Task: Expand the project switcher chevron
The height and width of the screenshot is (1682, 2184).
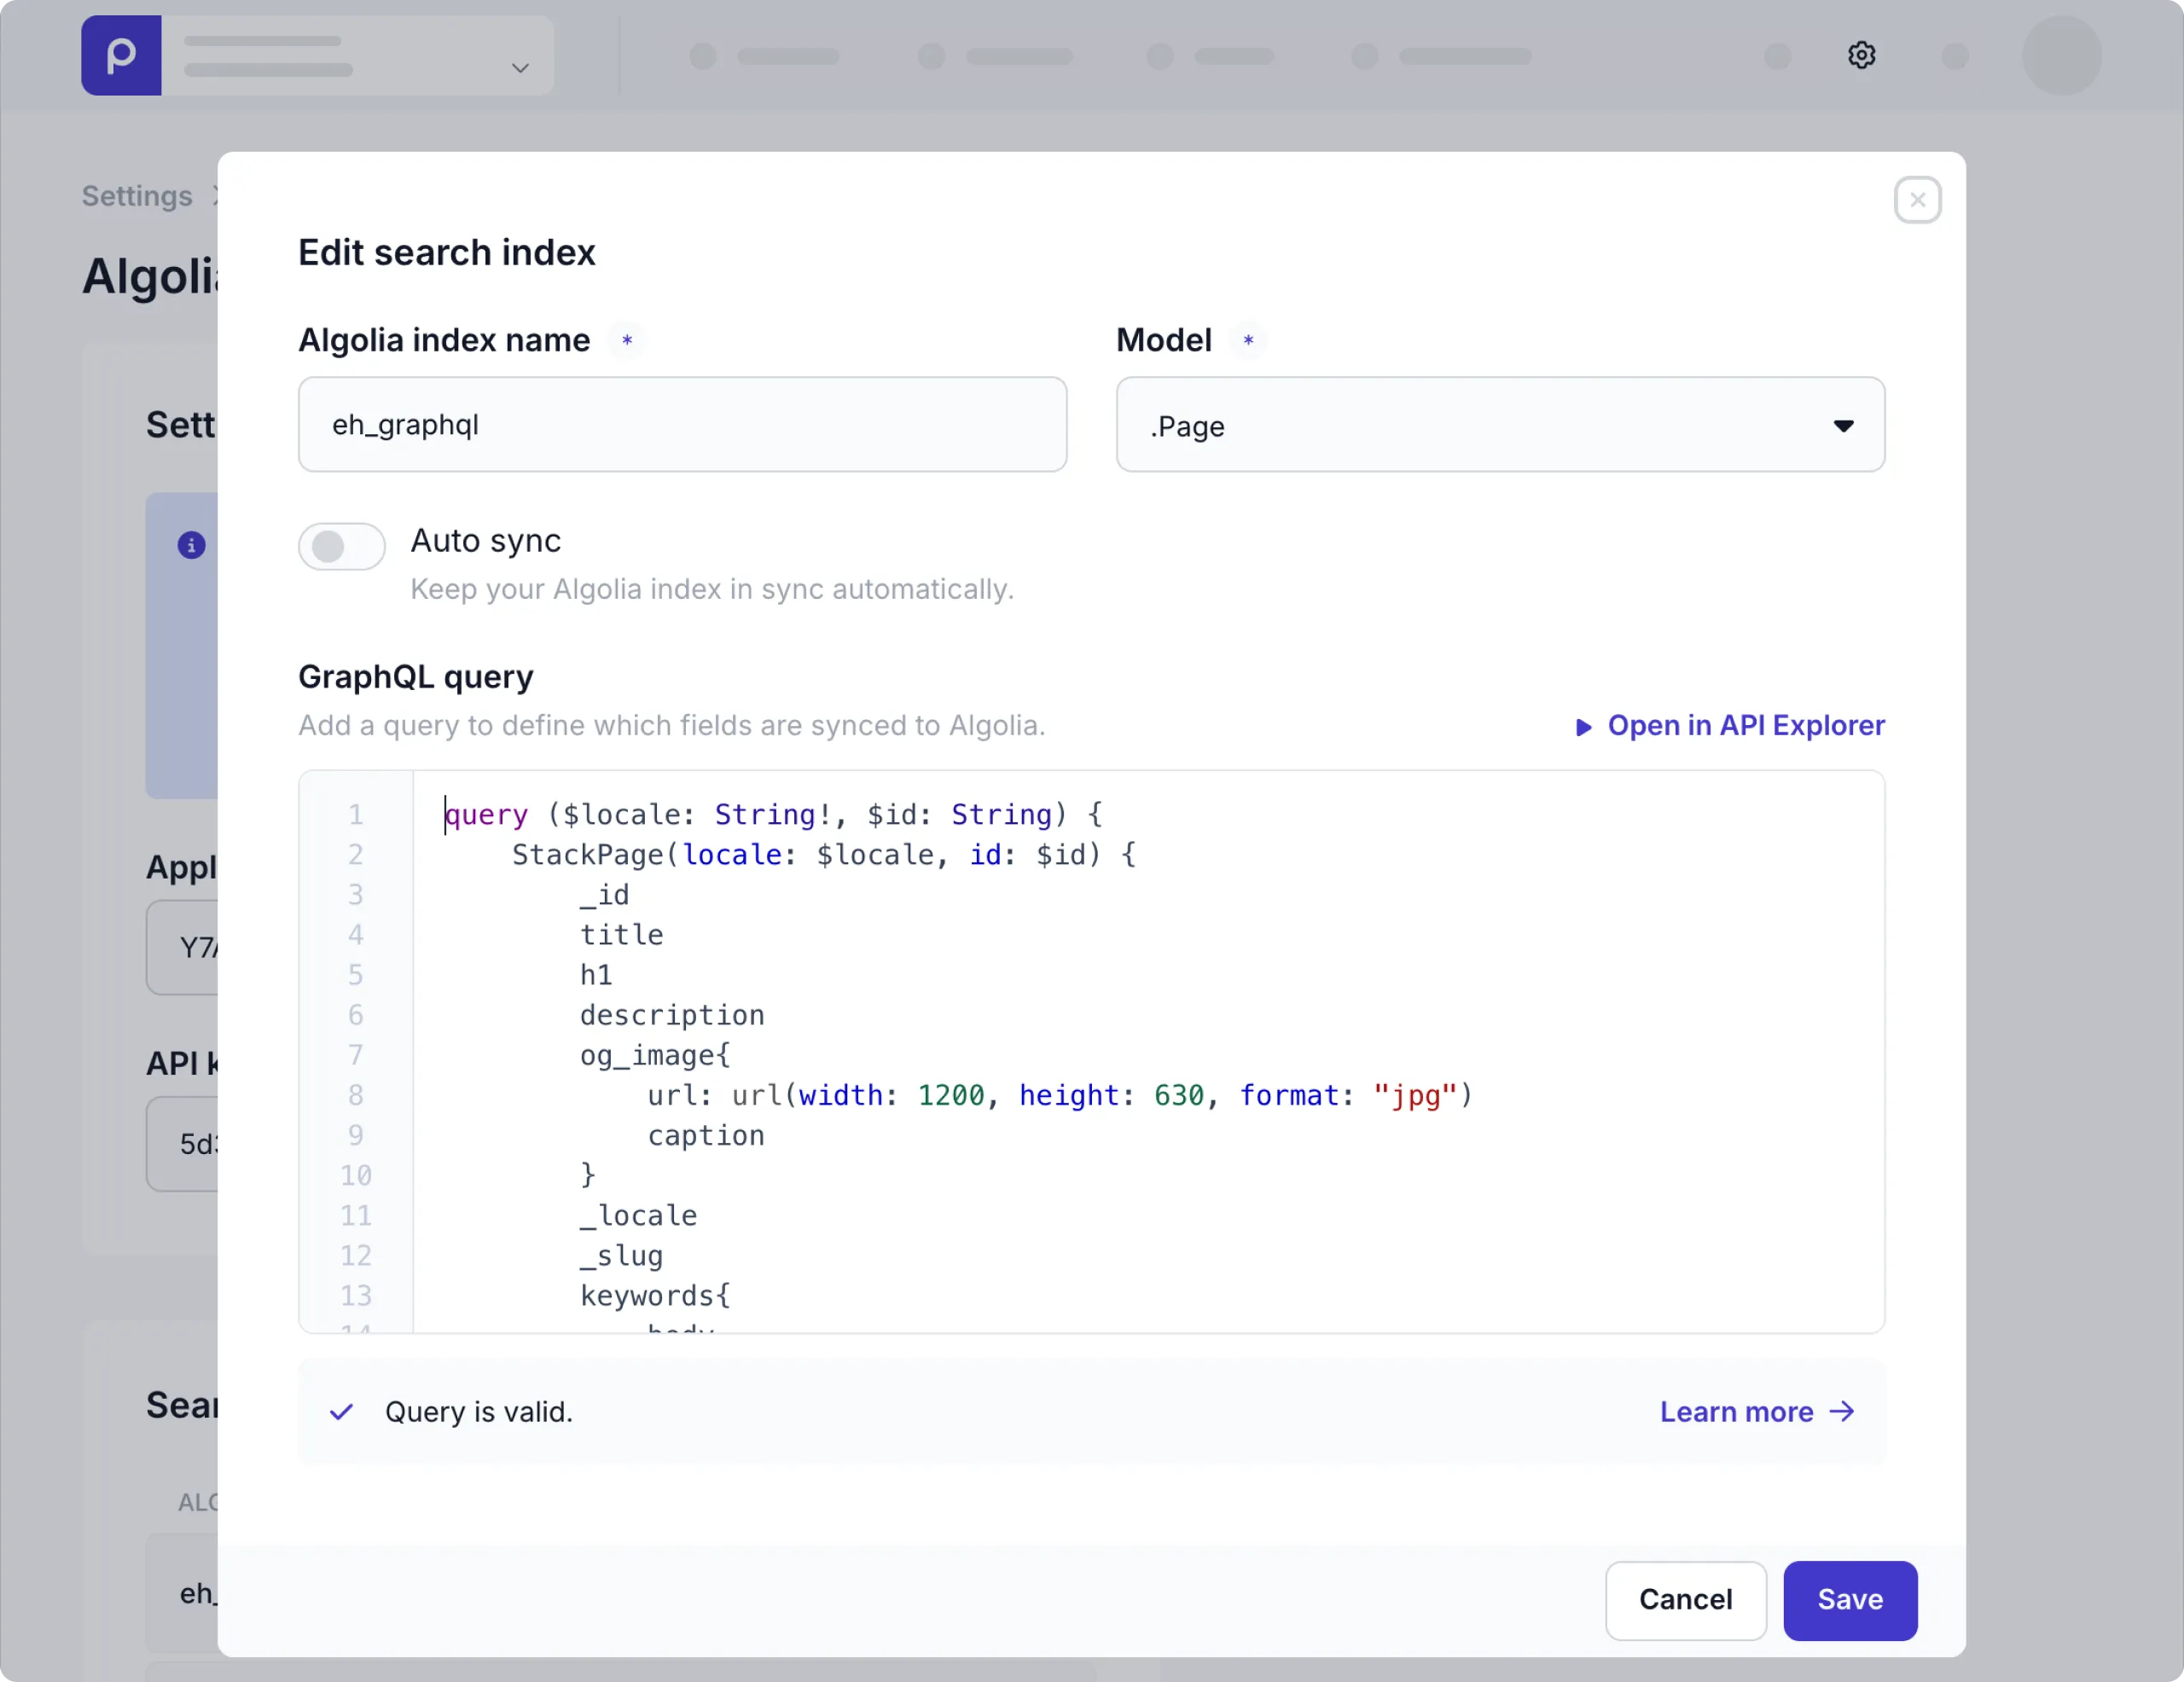Action: [x=520, y=68]
